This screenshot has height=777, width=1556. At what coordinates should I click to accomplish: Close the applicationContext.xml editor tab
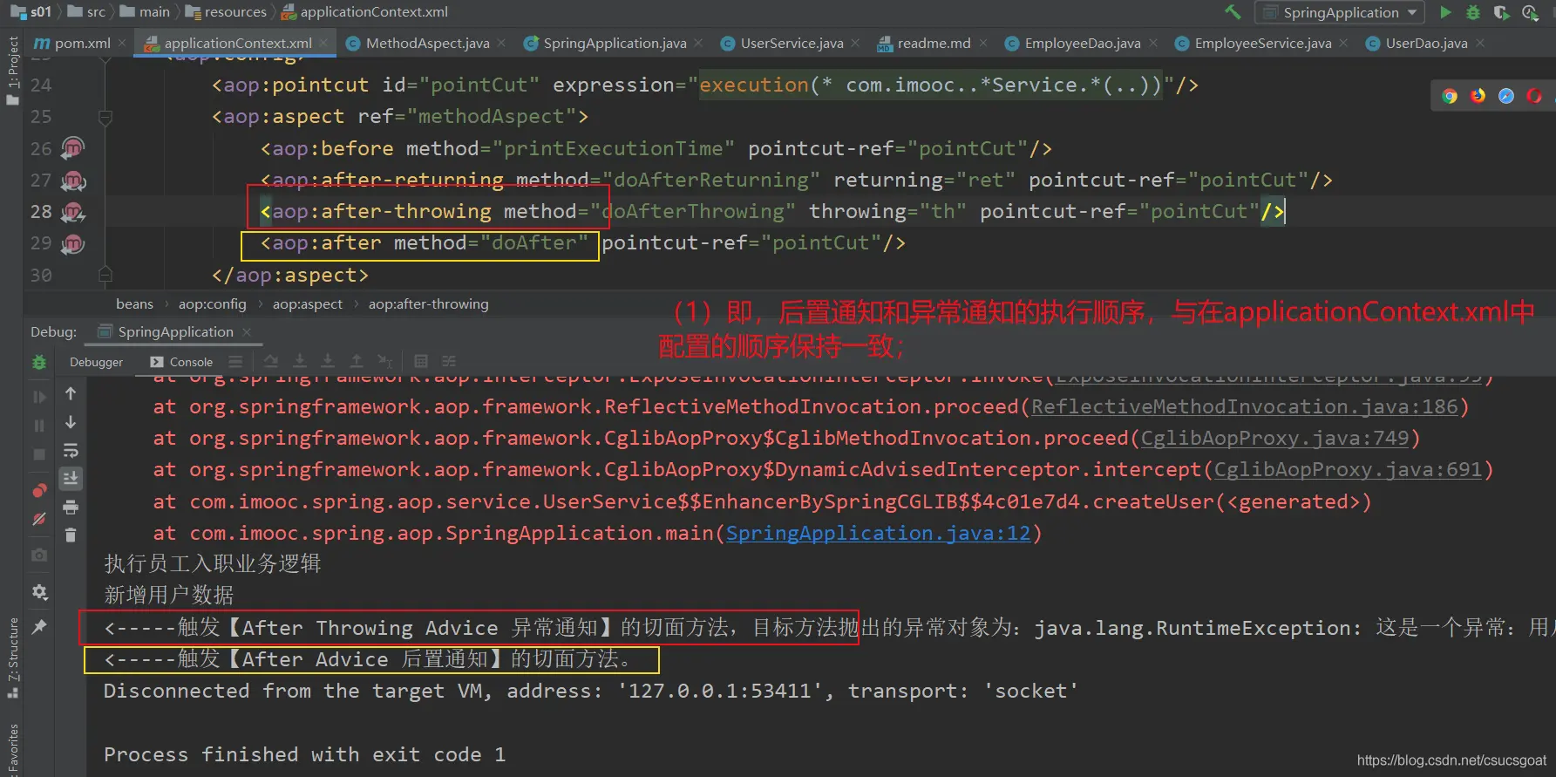coord(324,43)
